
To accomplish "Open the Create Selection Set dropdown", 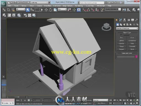I will tap(113, 9).
